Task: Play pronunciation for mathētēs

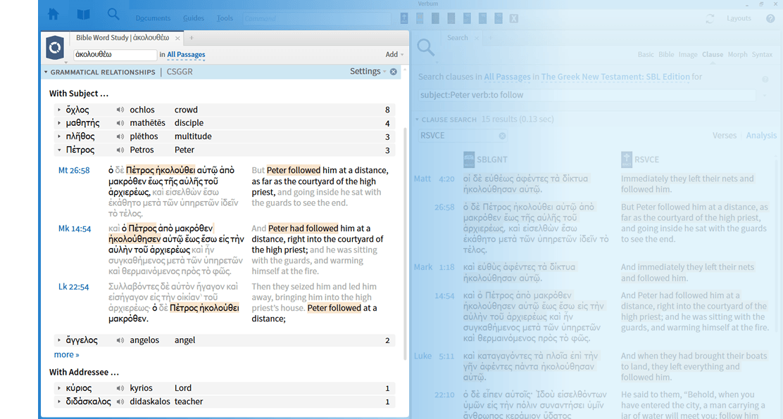Action: [120, 123]
